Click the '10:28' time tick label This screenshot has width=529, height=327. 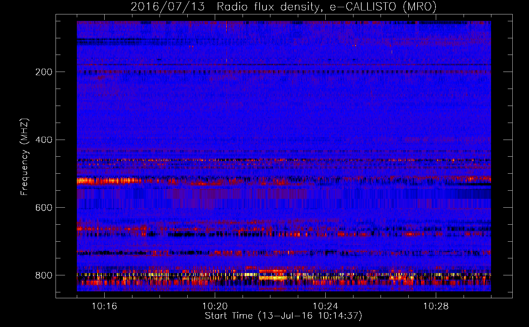436,306
